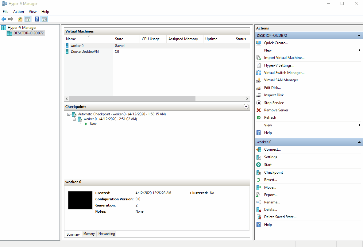Click the green Start power icon

[259, 164]
